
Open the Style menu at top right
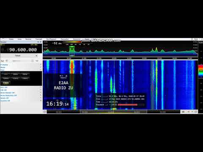(x=196, y=39)
